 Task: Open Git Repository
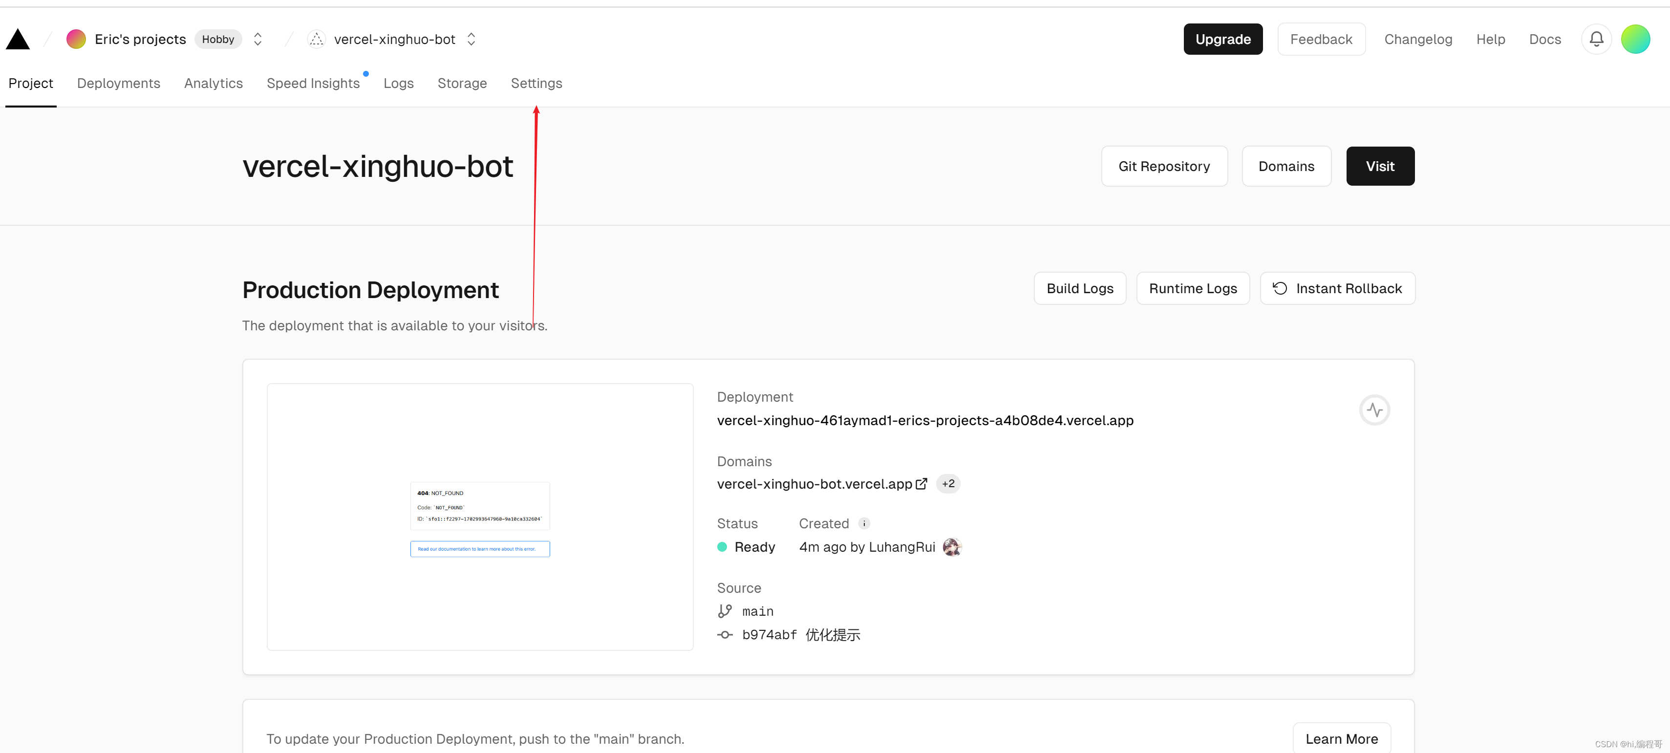[x=1164, y=167]
